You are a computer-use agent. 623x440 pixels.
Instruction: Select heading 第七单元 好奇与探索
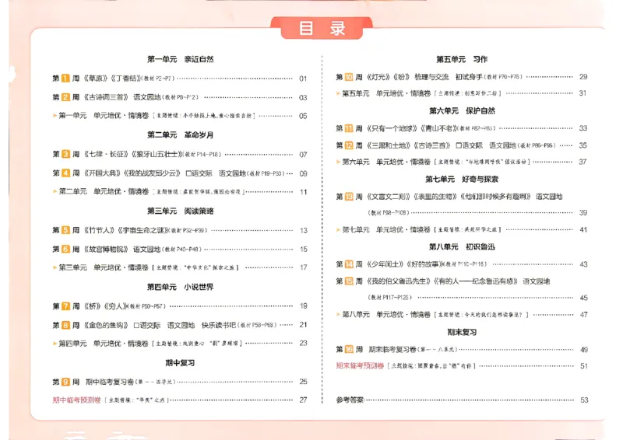(x=462, y=180)
